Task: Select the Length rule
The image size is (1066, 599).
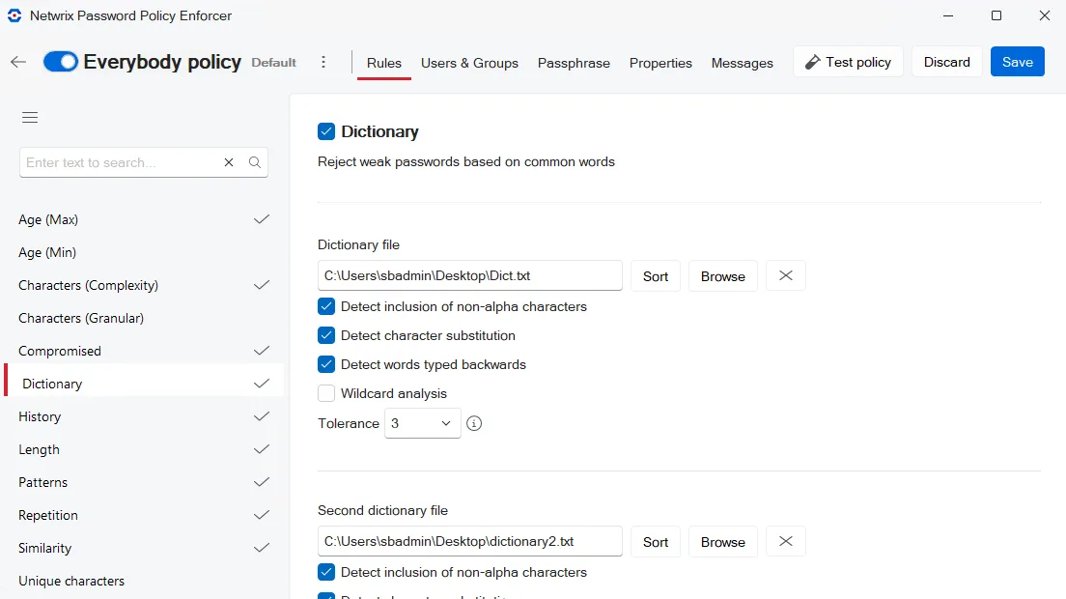Action: (x=144, y=449)
